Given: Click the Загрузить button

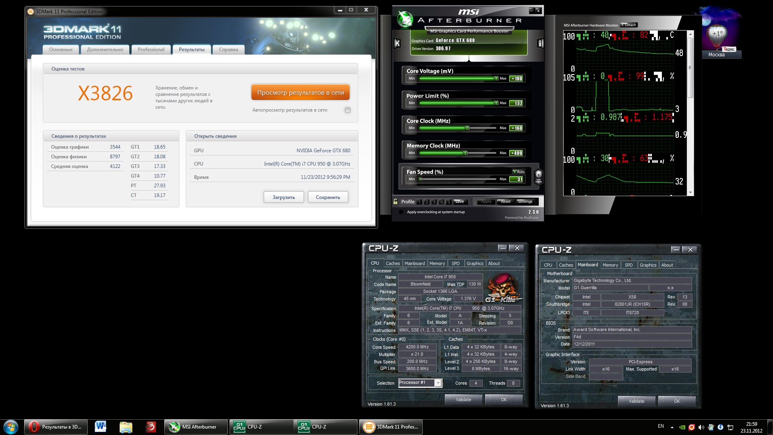Looking at the screenshot, I should point(284,197).
